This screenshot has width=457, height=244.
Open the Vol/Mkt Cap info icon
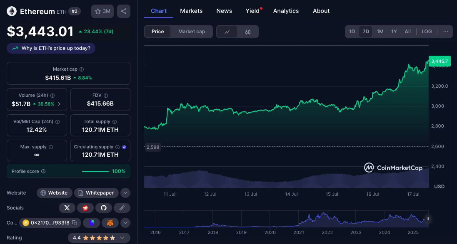click(57, 121)
